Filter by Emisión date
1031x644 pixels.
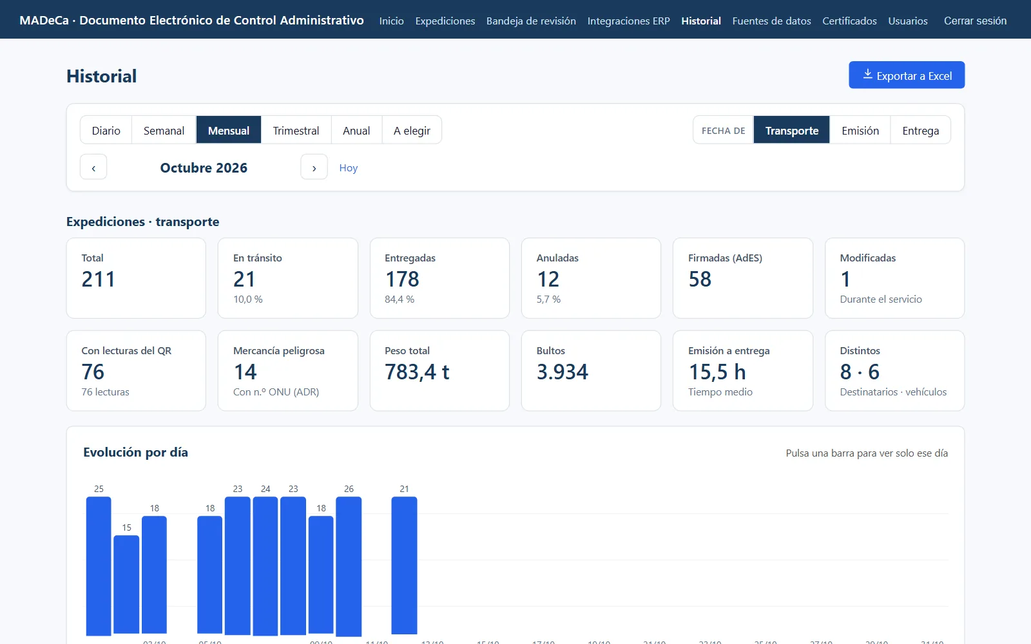[x=860, y=130]
